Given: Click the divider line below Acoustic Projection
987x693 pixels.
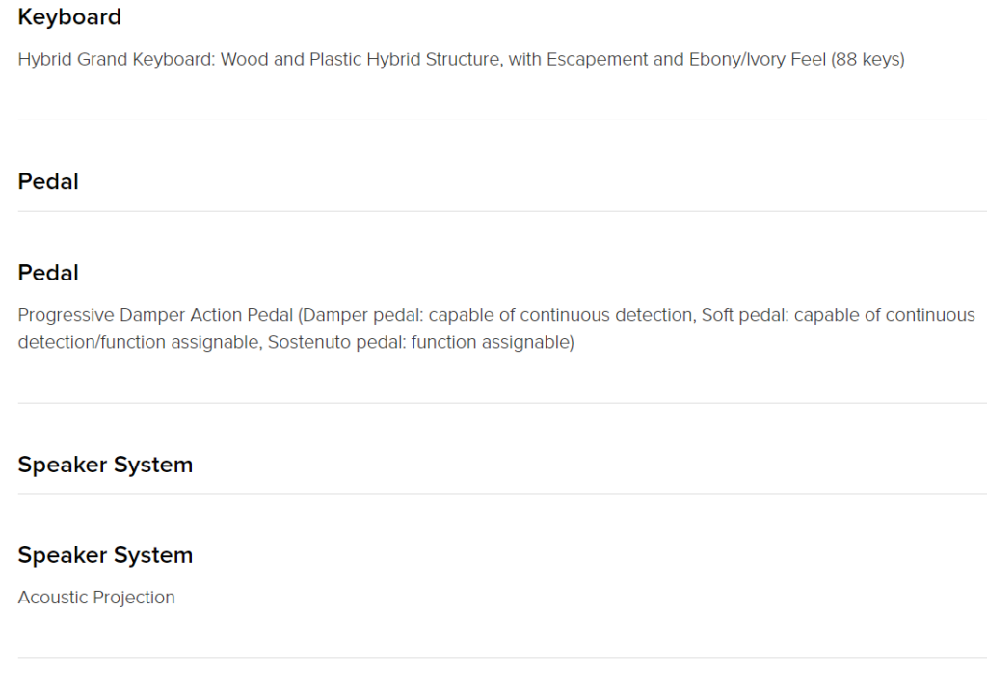Looking at the screenshot, I should coord(502,658).
